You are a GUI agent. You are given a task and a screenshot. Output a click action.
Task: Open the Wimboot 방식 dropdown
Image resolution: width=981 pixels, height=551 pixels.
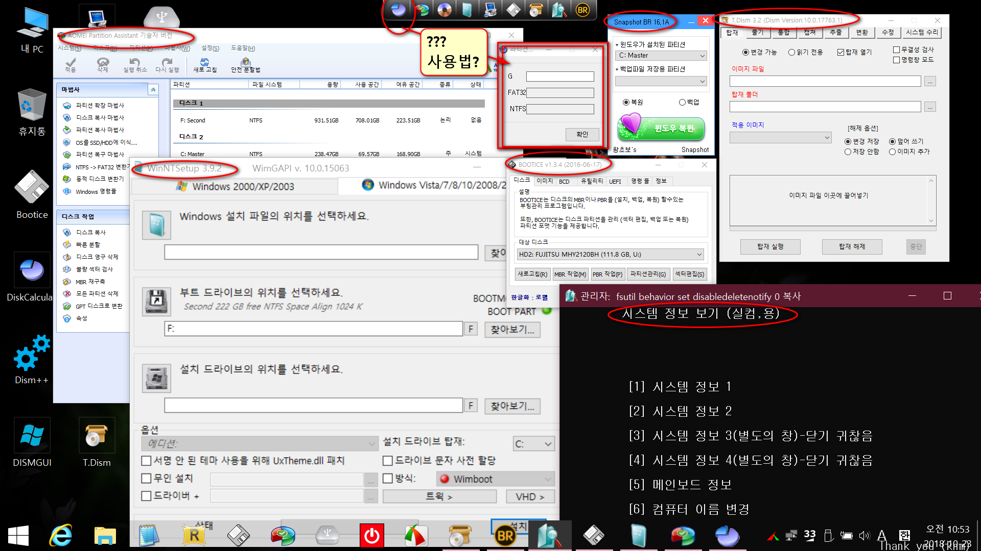click(x=496, y=479)
